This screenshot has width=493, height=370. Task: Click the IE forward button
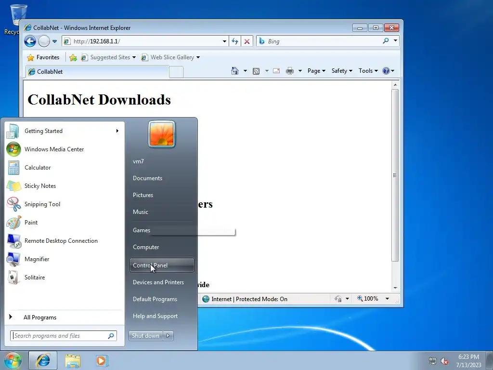click(44, 41)
